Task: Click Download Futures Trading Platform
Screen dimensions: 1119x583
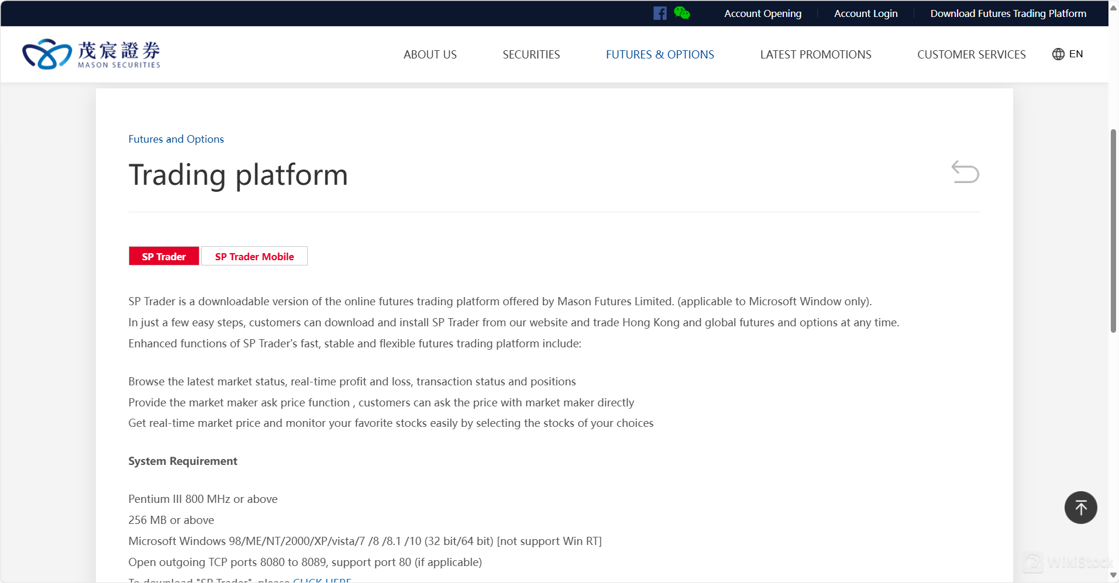Action: (1008, 13)
